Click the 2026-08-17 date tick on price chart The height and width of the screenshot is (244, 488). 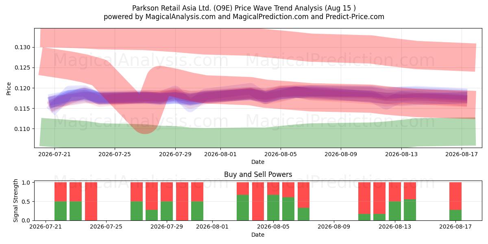pyautogui.click(x=462, y=154)
